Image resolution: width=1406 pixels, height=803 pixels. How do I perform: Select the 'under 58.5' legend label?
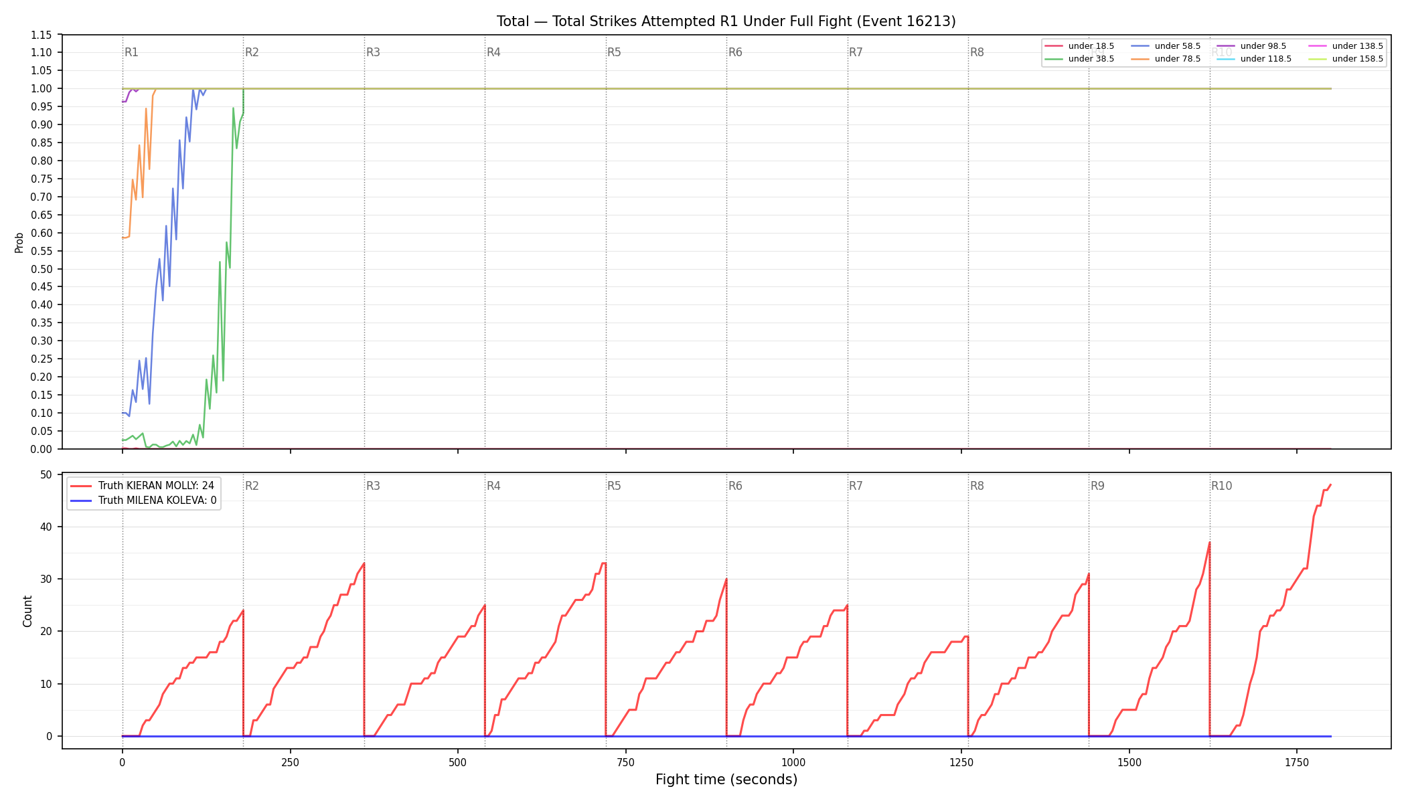click(1178, 46)
